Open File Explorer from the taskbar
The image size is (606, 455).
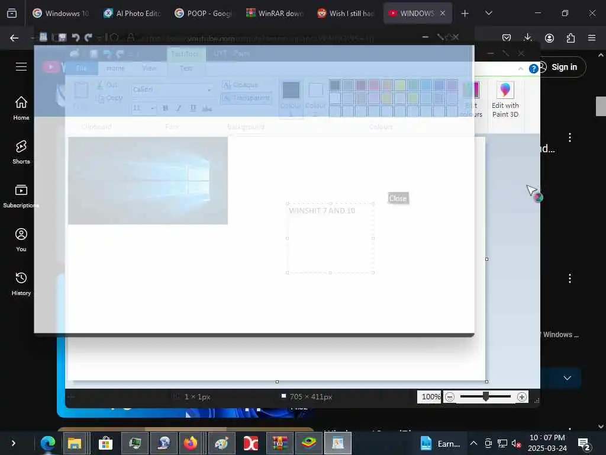(75, 443)
